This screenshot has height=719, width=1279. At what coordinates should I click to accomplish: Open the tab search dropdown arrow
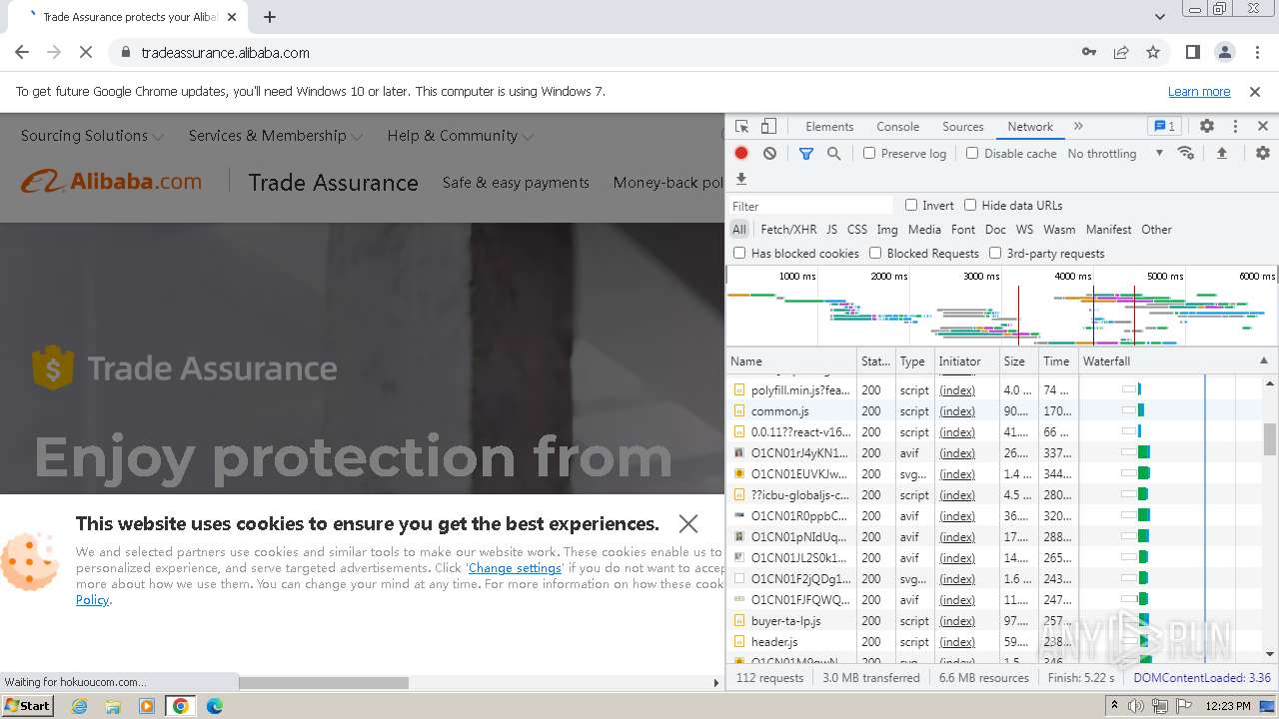(x=1160, y=17)
